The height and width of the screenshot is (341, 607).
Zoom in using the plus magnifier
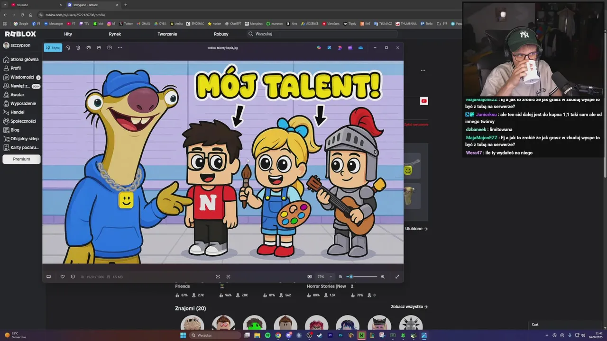tap(383, 277)
